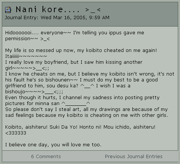Open Previous Journal Entries link
180x164 pixels.
134,157
